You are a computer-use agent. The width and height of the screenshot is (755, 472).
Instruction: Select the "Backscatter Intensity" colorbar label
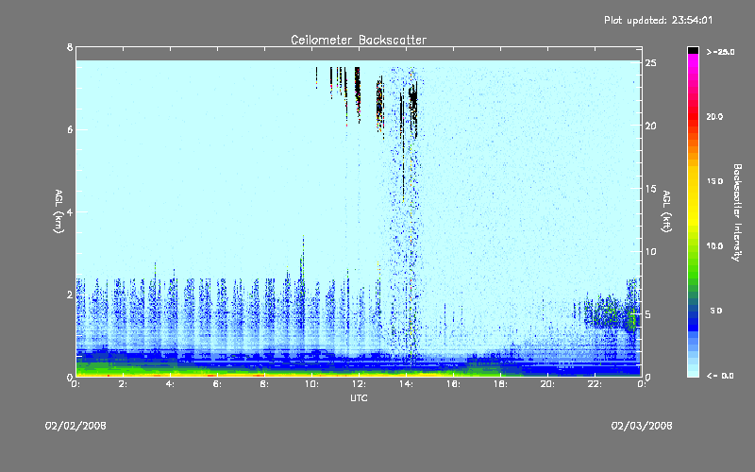[737, 212]
